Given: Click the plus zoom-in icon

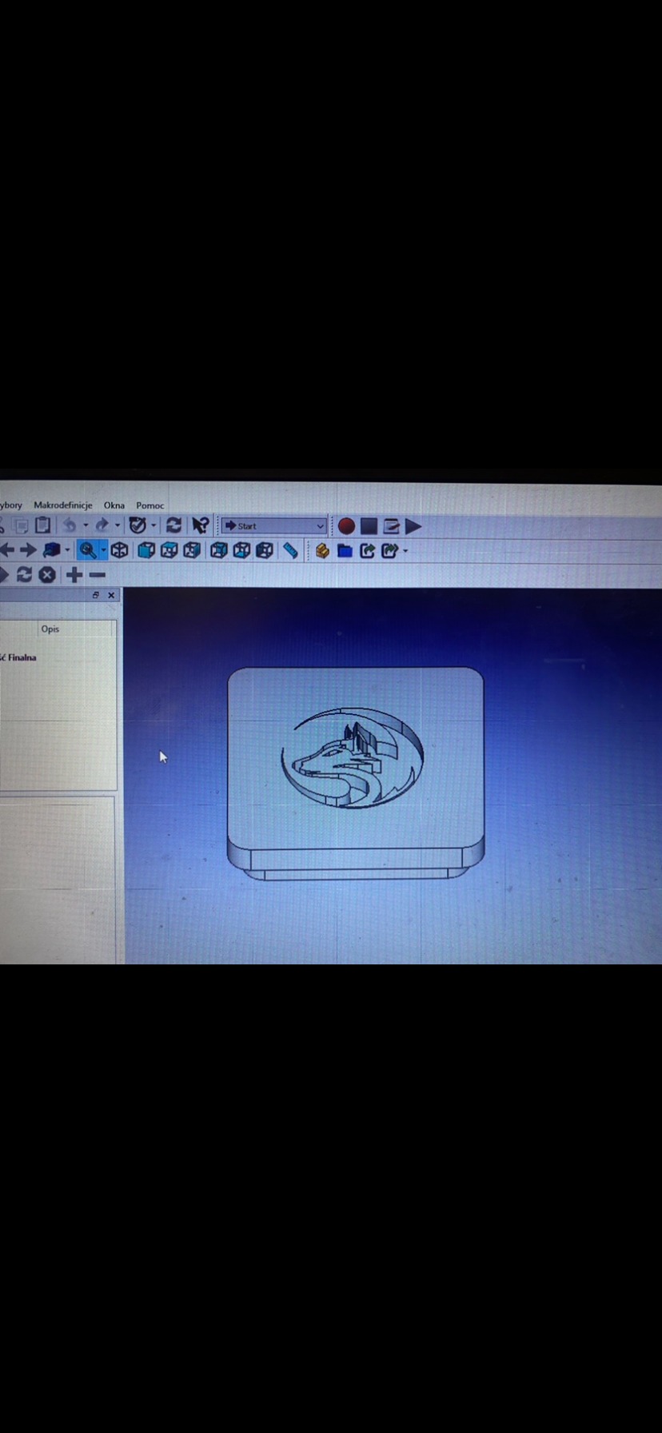Looking at the screenshot, I should [x=74, y=575].
